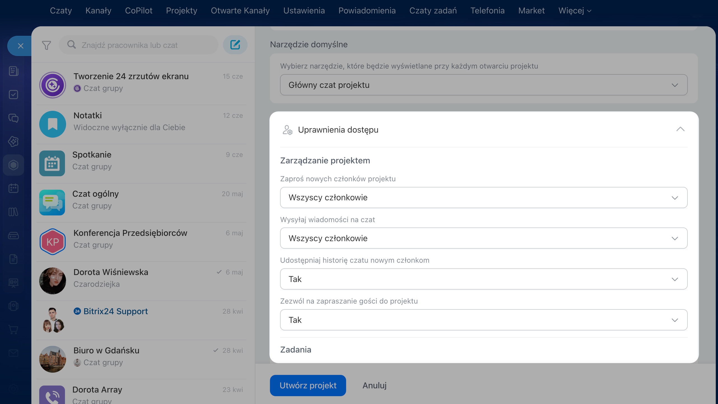Click the Notatki bookmark avatar

(x=53, y=124)
